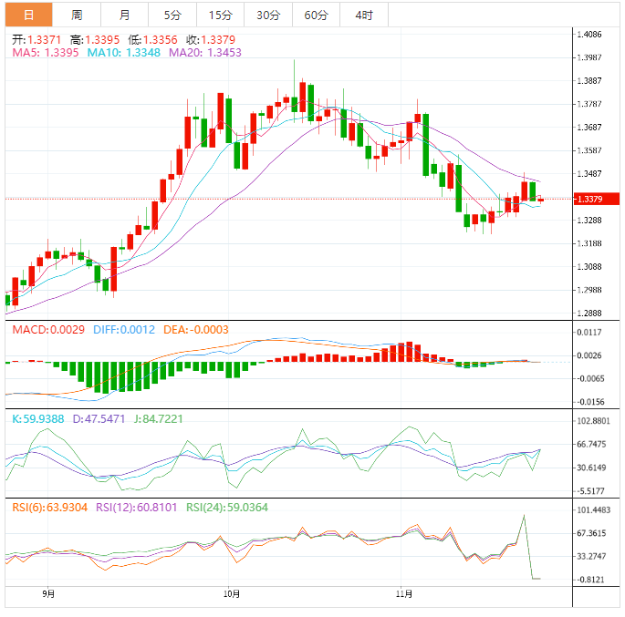625x617 pixels.
Task: Open the 15分 timeframe tab
Action: tap(220, 15)
